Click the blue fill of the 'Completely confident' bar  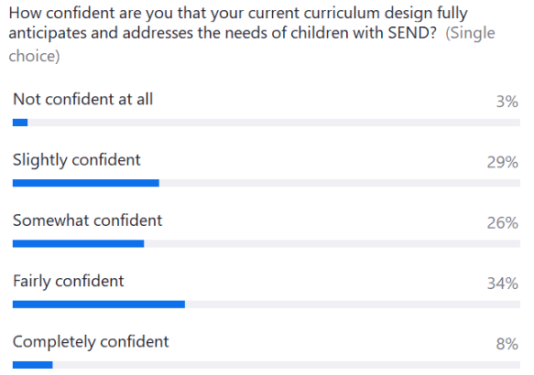tap(33, 365)
